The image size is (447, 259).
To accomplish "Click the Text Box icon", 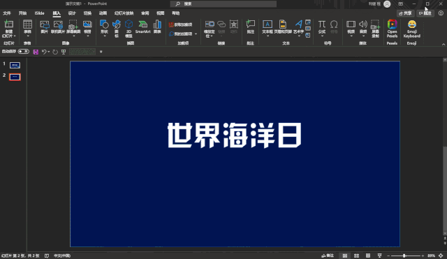I will [268, 24].
